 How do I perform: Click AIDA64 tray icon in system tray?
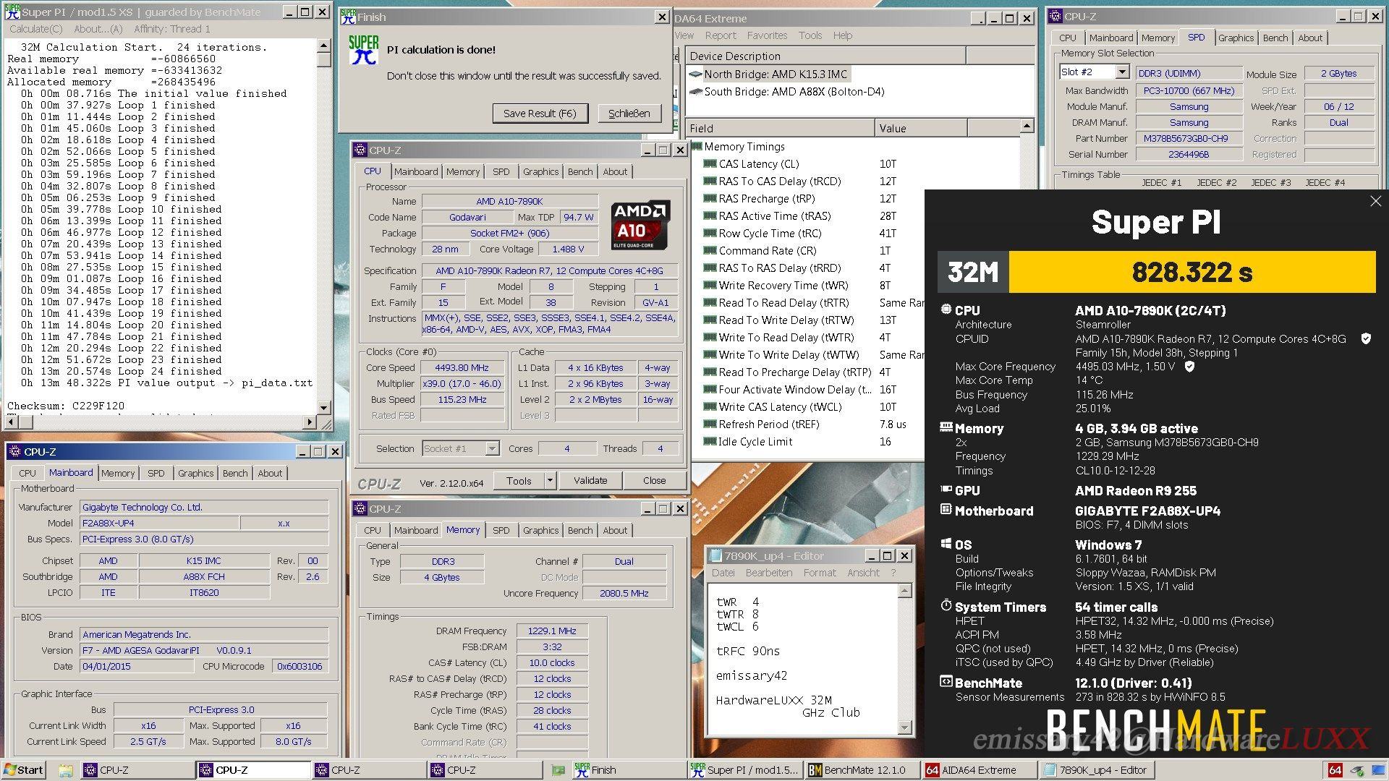(x=1335, y=770)
